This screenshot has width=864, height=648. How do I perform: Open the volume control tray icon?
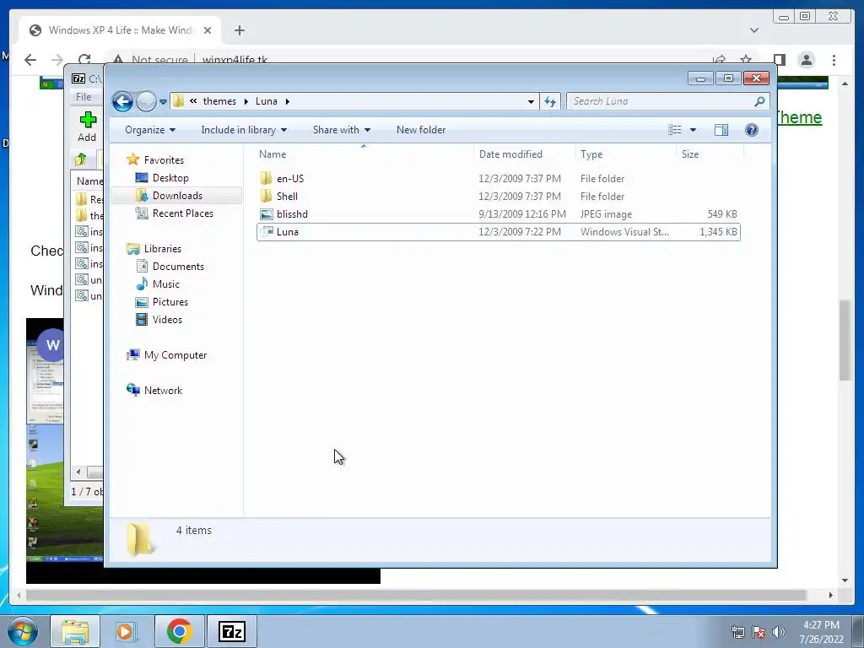click(778, 632)
